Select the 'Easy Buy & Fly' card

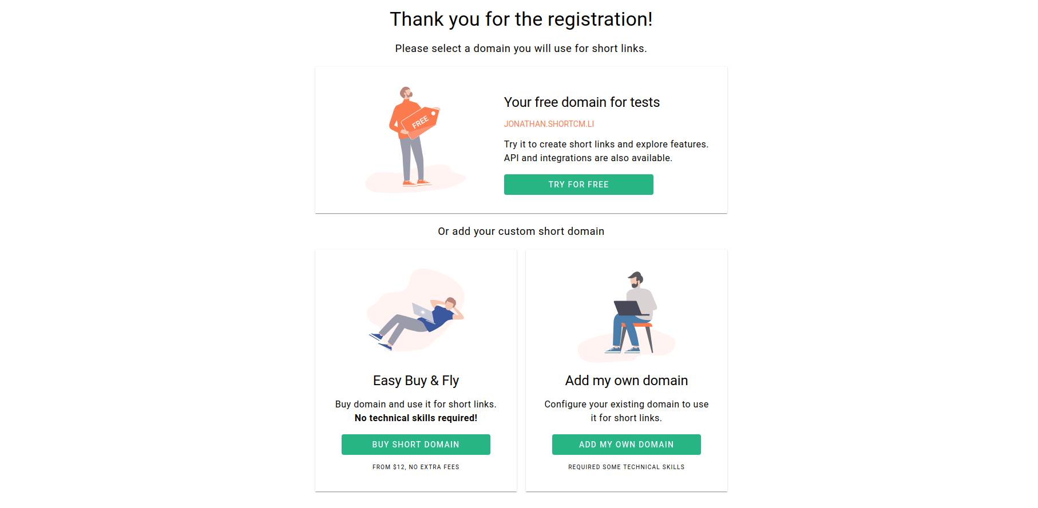pyautogui.click(x=415, y=370)
